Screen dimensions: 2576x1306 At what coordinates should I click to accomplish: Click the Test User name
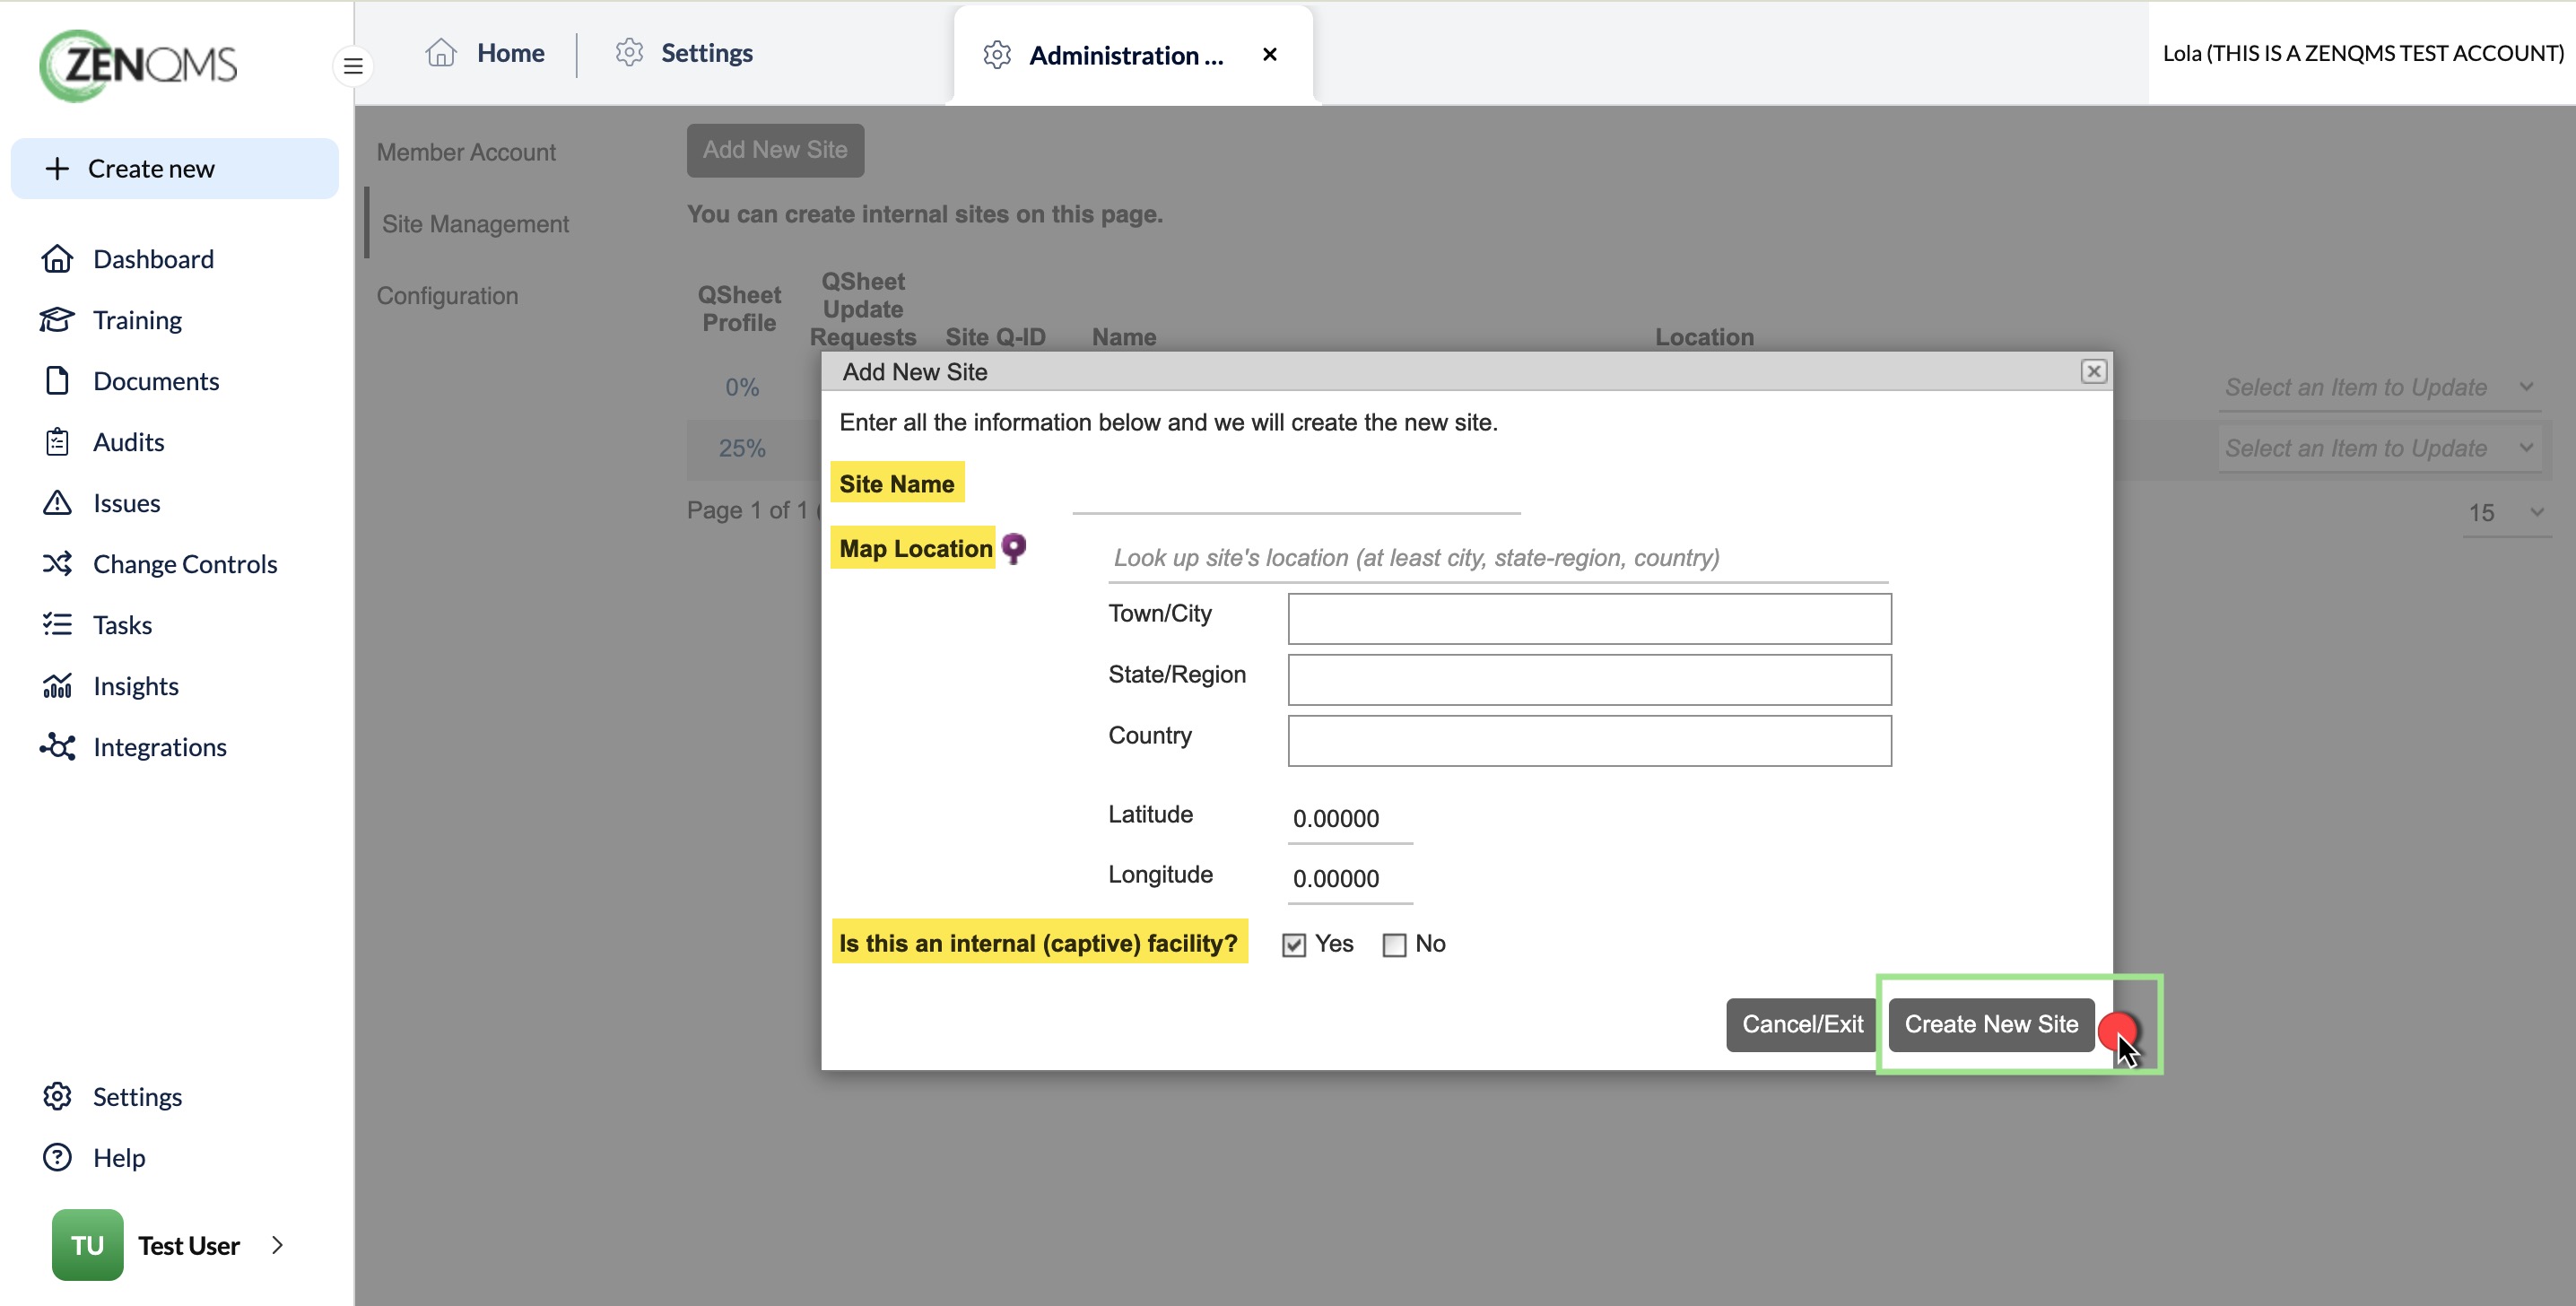(x=188, y=1246)
